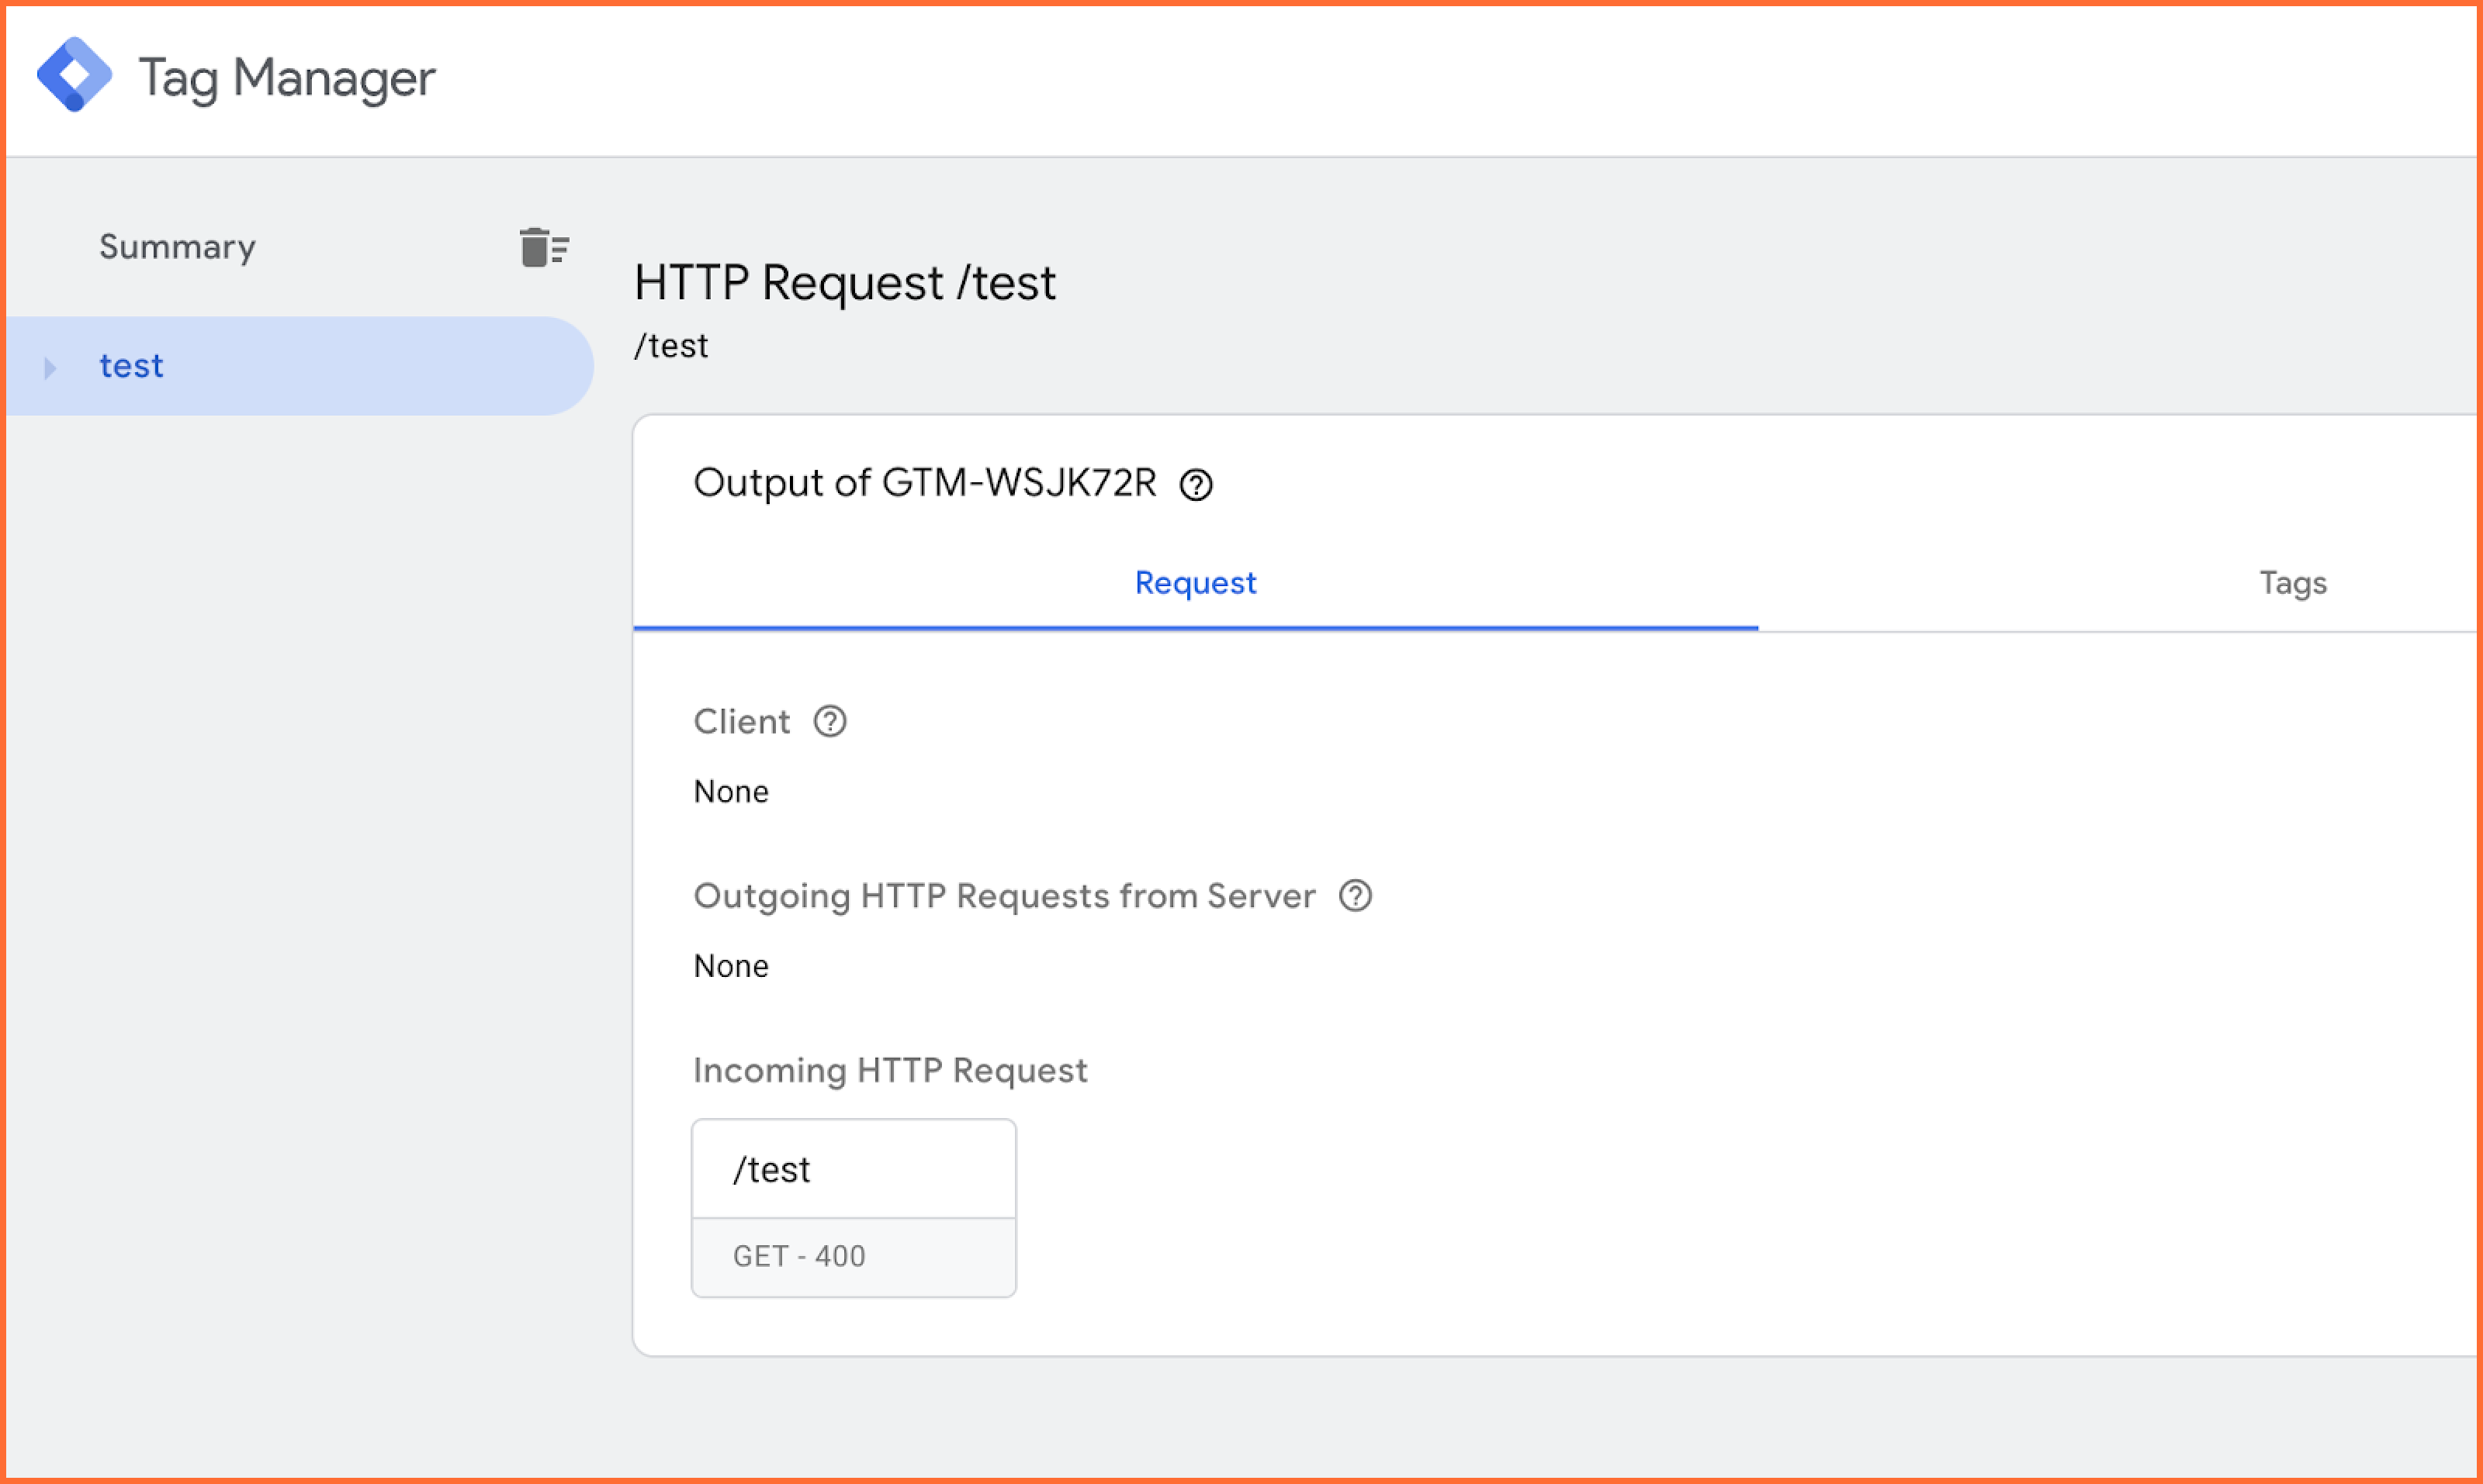Click the Outgoing HTTP Requests None value
Screen dimensions: 2483x1484
[x=731, y=967]
